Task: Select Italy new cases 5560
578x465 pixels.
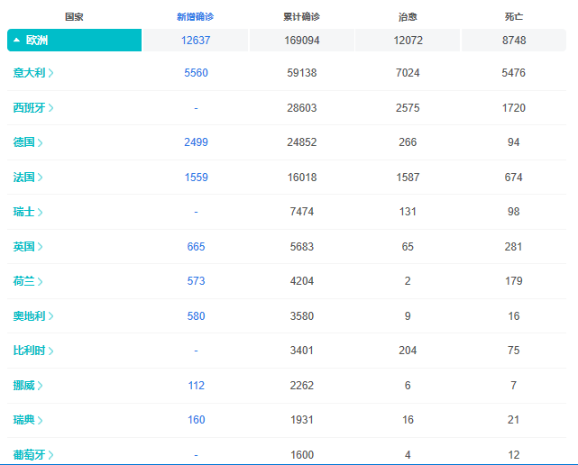Action: [196, 73]
